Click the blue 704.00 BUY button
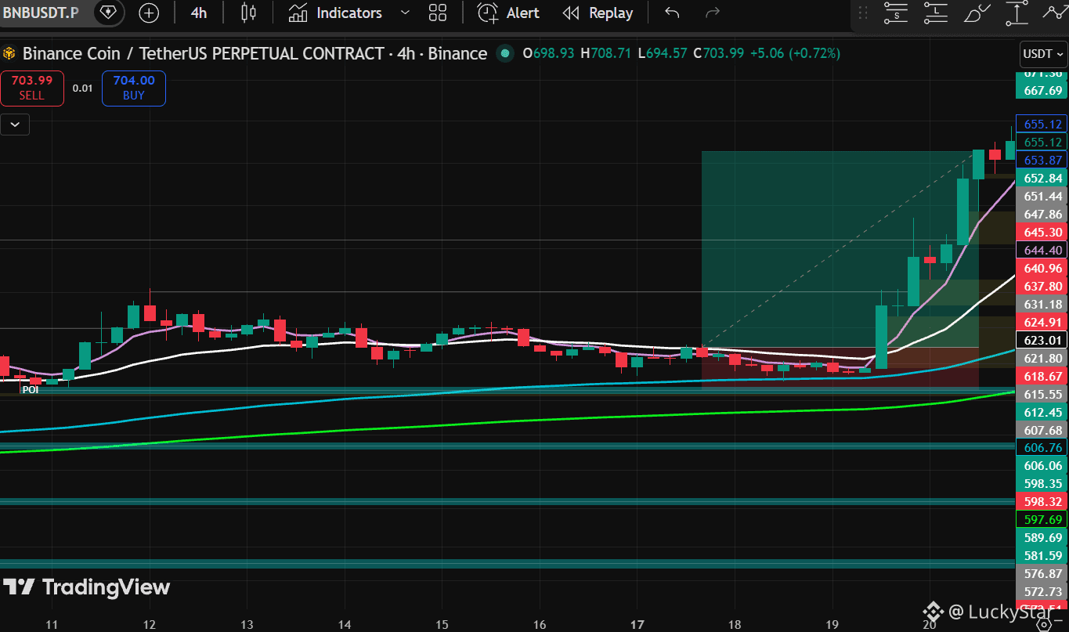Viewport: 1069px width, 632px height. (134, 87)
